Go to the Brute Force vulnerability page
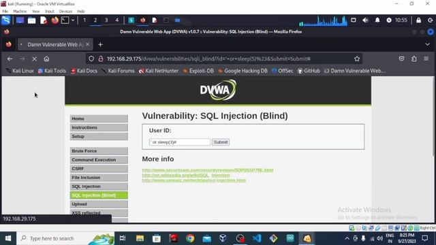The width and height of the screenshot is (436, 245). (x=99, y=151)
